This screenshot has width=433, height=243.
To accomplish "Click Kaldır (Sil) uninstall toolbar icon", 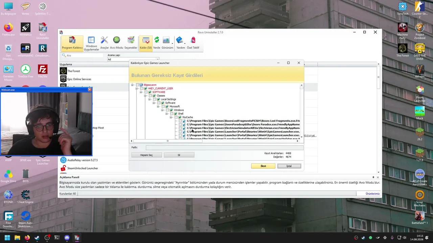I will click(146, 43).
